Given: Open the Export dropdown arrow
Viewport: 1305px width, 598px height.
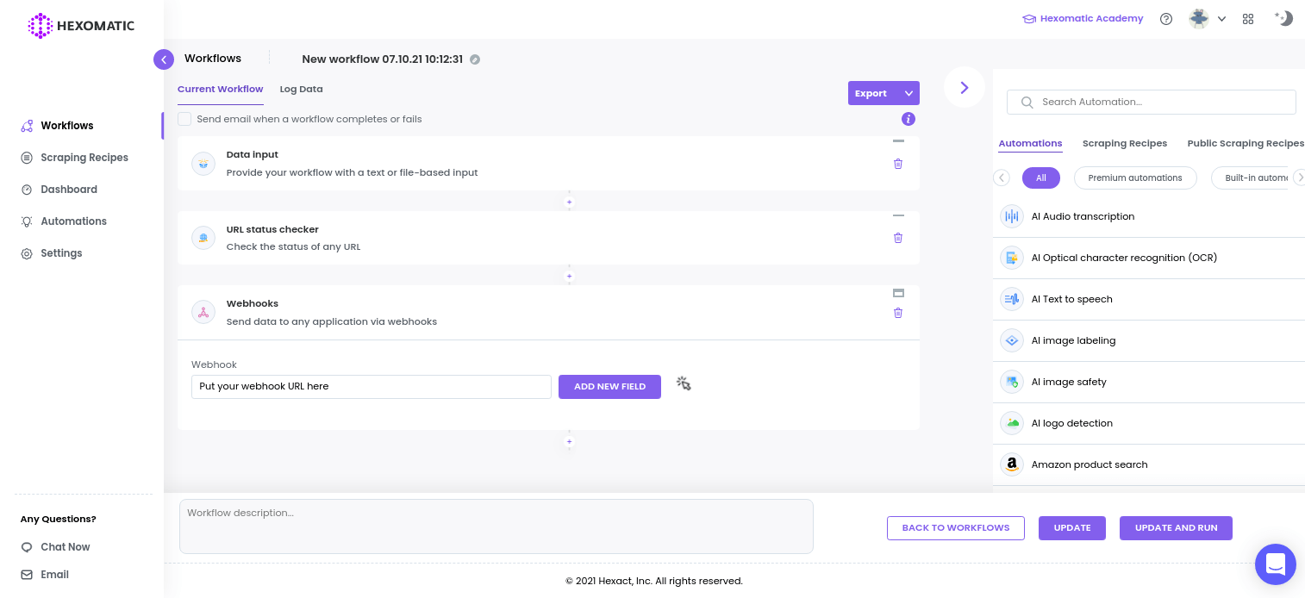Looking at the screenshot, I should coord(909,93).
